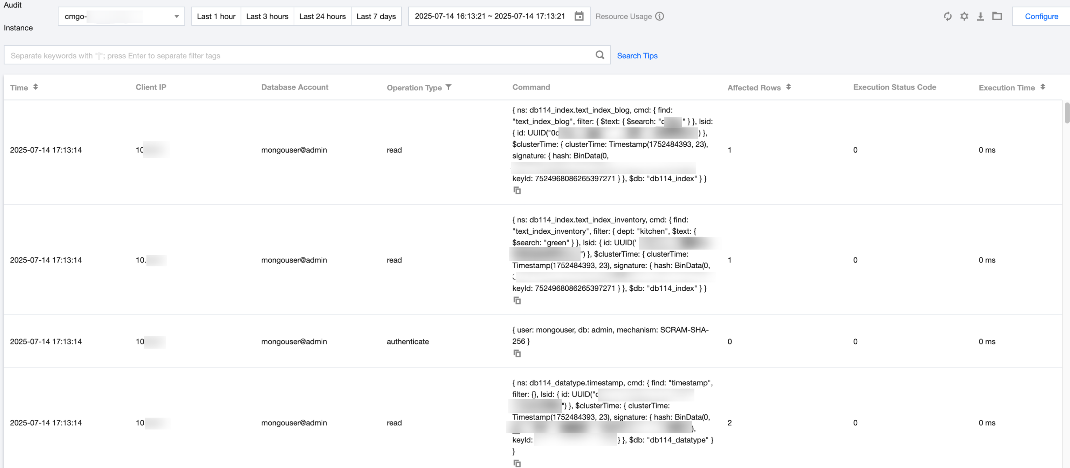Select the Last 7 days range
The image size is (1070, 468).
(376, 16)
